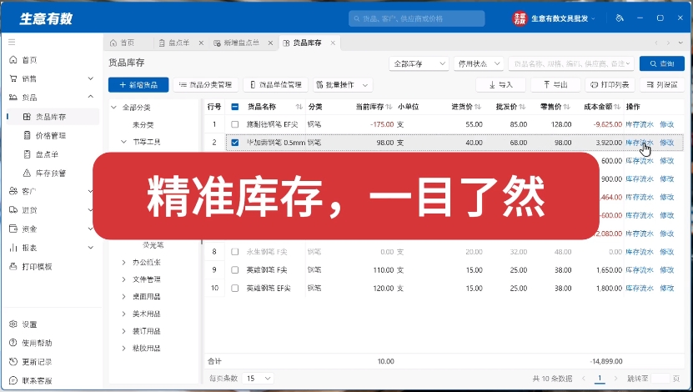Open the 生意有数文具批发 account dropdown
Screen dimensions: 693x392
click(x=555, y=18)
